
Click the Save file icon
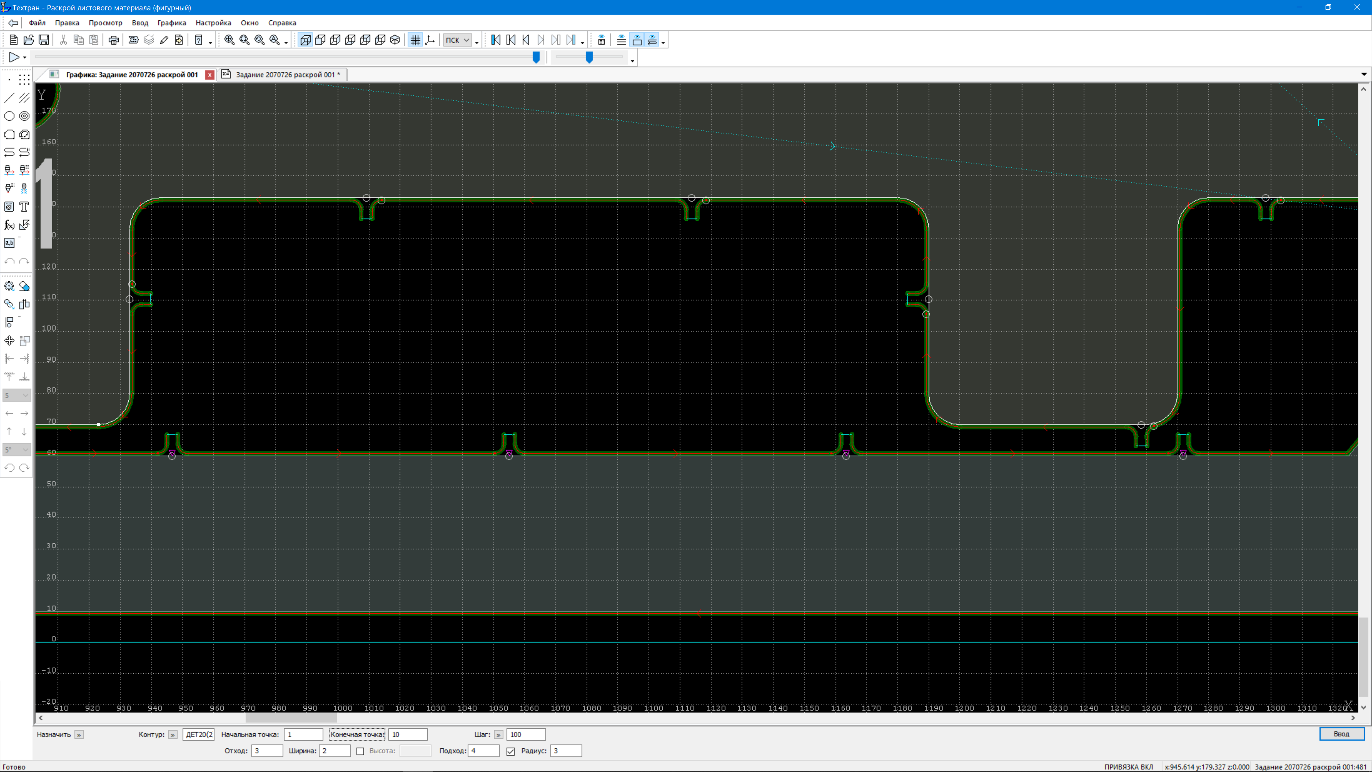point(44,40)
